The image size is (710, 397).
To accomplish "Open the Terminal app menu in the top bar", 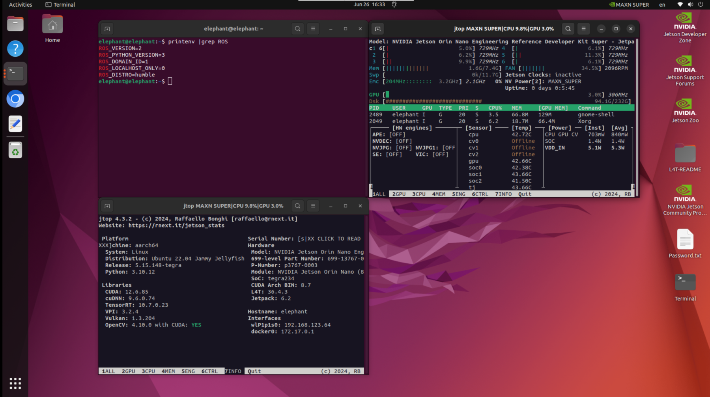I will pos(60,5).
